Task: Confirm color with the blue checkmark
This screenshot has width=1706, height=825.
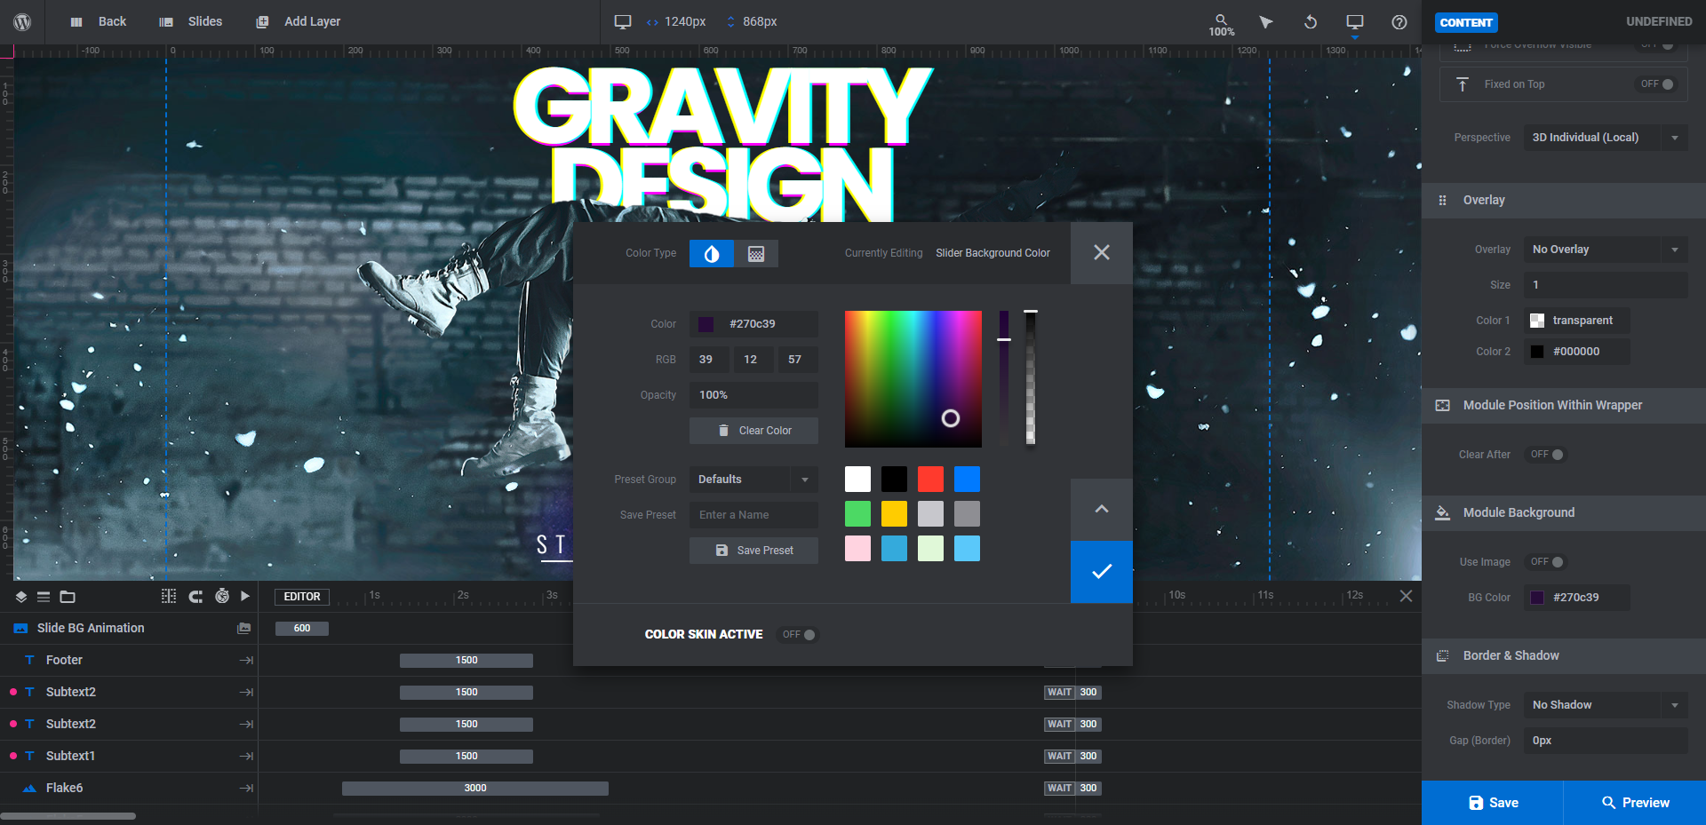Action: pos(1102,572)
